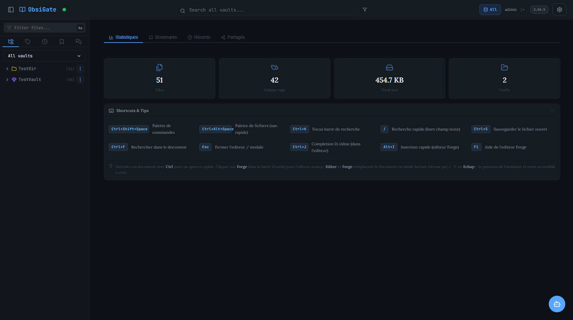Open TestVault options menu dots
Screen dimensions: 573x320
tap(80, 80)
